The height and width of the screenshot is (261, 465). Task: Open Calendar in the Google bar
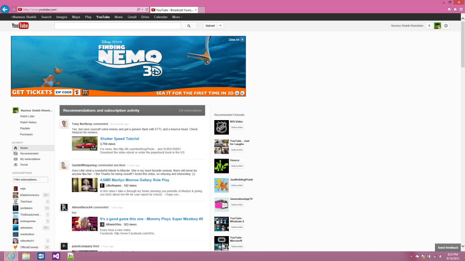[x=161, y=17]
